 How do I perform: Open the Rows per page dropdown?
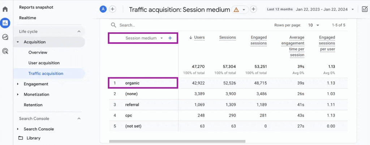[x=314, y=25]
